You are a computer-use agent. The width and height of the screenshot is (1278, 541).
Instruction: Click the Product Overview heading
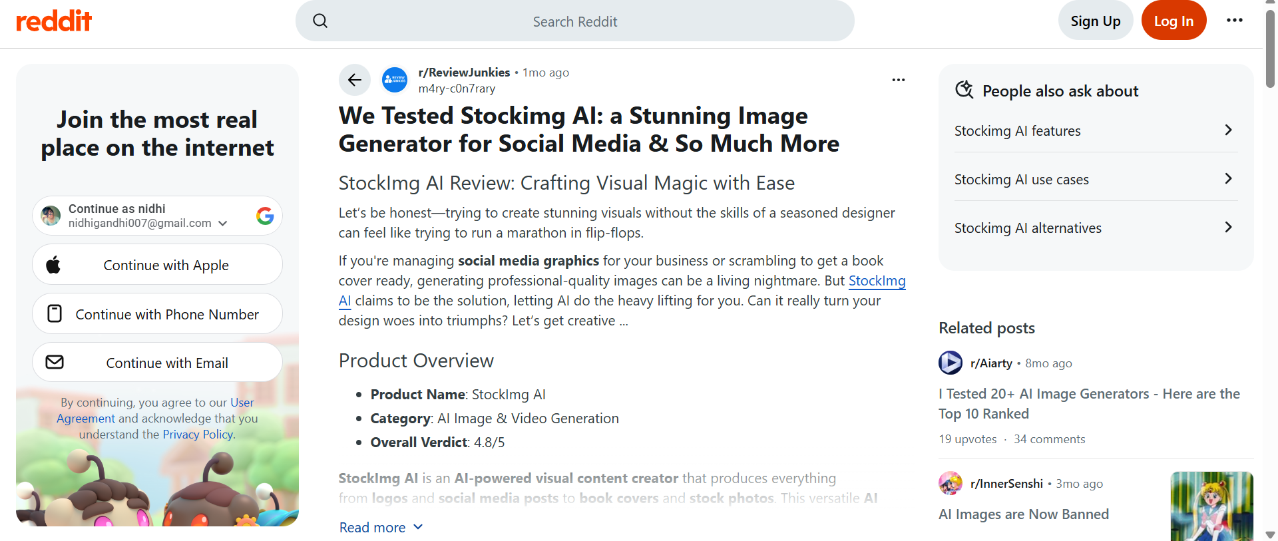[x=416, y=360]
